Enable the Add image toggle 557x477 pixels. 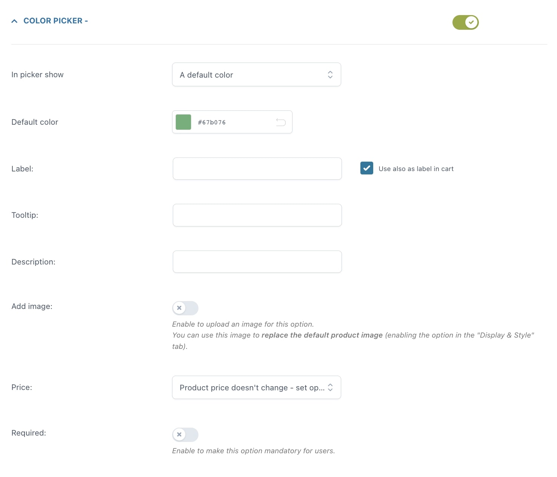[x=185, y=308]
